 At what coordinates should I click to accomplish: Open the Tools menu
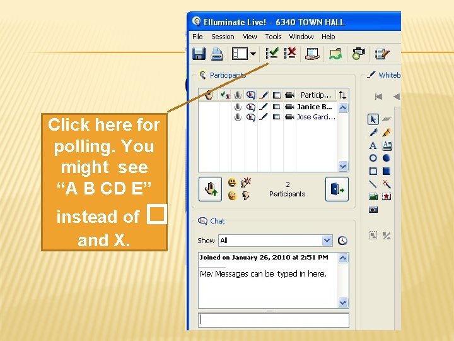pos(273,37)
